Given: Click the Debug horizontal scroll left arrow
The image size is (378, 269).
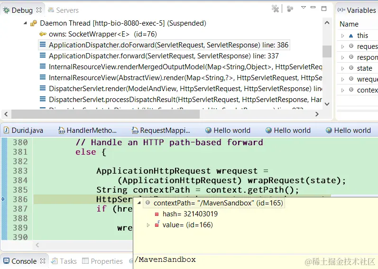Looking at the screenshot, I should (6, 114).
